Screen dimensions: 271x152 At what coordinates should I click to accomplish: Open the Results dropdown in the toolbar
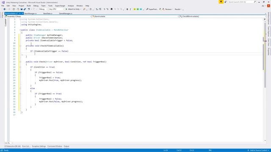pos(178,9)
